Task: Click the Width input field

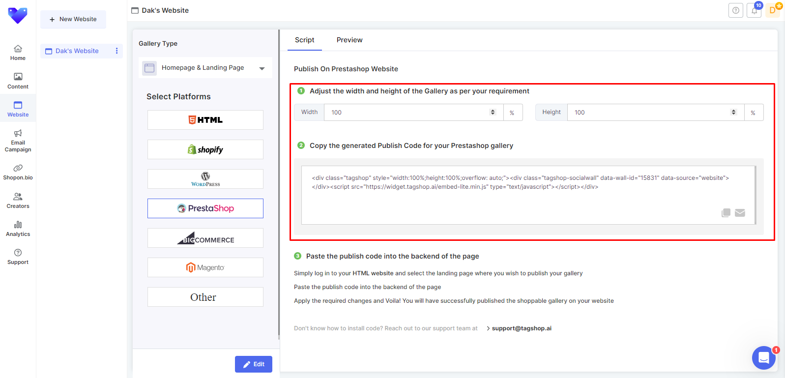Action: pos(414,112)
